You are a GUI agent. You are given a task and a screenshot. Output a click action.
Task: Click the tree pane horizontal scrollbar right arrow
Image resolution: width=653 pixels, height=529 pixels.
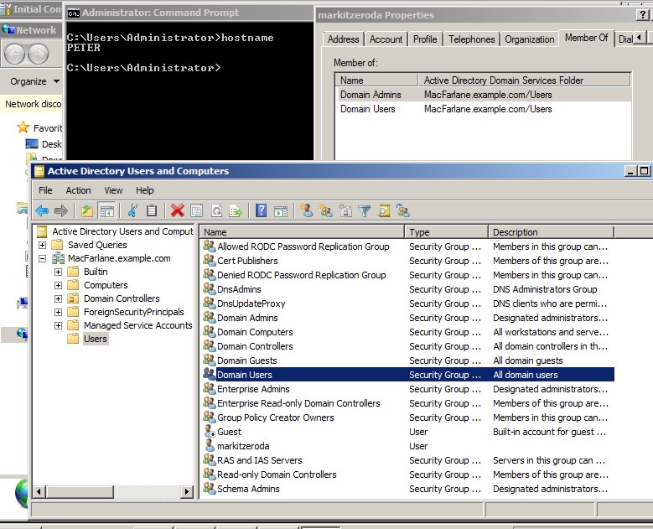point(187,492)
